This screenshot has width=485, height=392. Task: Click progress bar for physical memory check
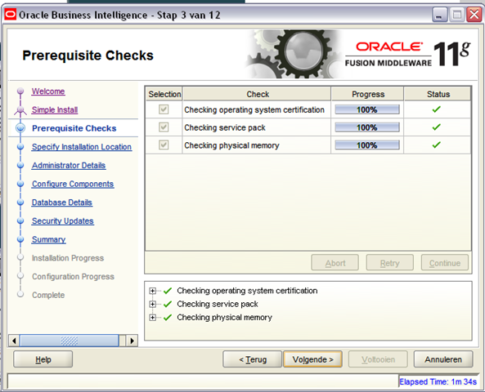click(367, 145)
